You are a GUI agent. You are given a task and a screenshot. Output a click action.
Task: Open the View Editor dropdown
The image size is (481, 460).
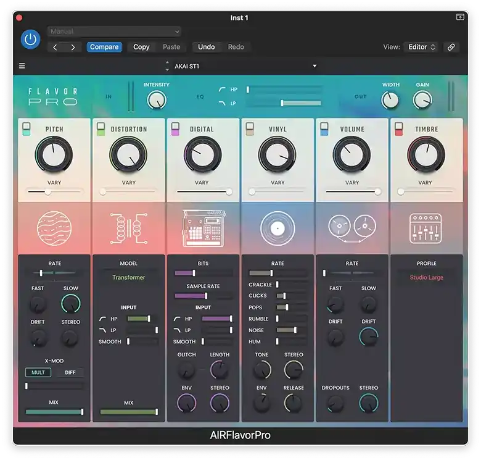coord(421,47)
